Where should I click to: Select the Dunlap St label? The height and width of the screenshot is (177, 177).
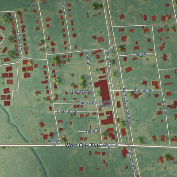[x=81, y=91]
